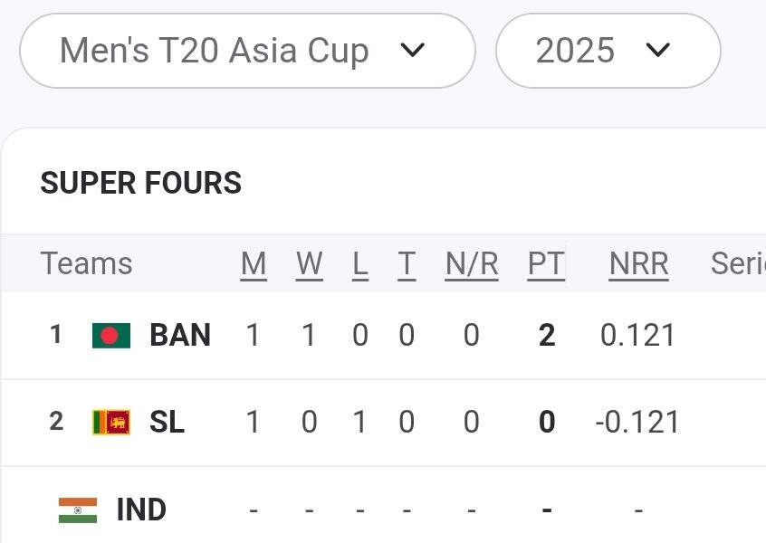Click the Sri Lanka flag icon

point(111,422)
